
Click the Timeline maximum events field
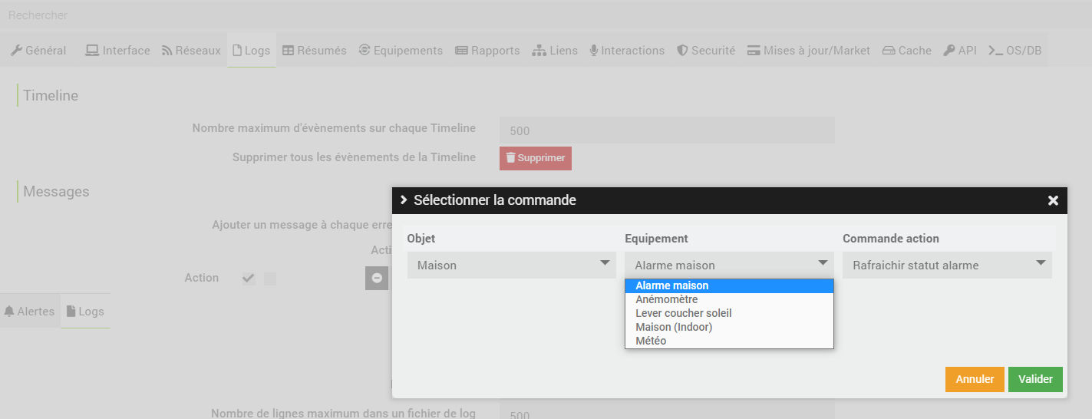pyautogui.click(x=666, y=130)
